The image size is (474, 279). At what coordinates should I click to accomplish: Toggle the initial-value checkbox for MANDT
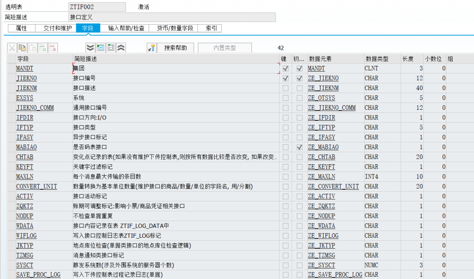299,69
